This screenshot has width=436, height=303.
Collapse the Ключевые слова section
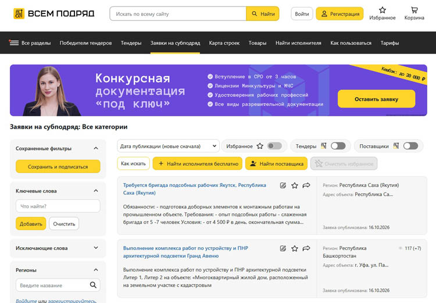click(96, 191)
